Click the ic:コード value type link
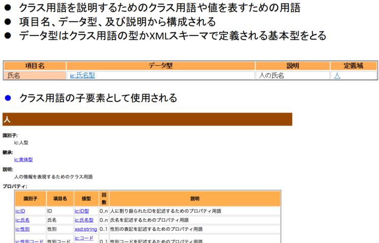 pos(84,238)
